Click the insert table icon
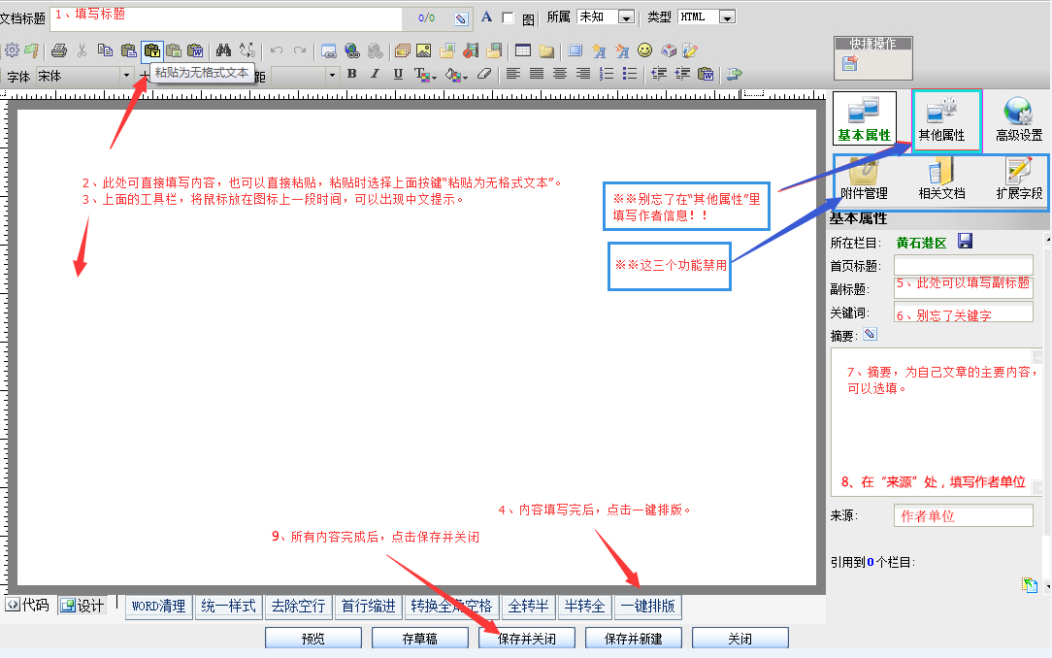This screenshot has width=1052, height=658. (523, 50)
